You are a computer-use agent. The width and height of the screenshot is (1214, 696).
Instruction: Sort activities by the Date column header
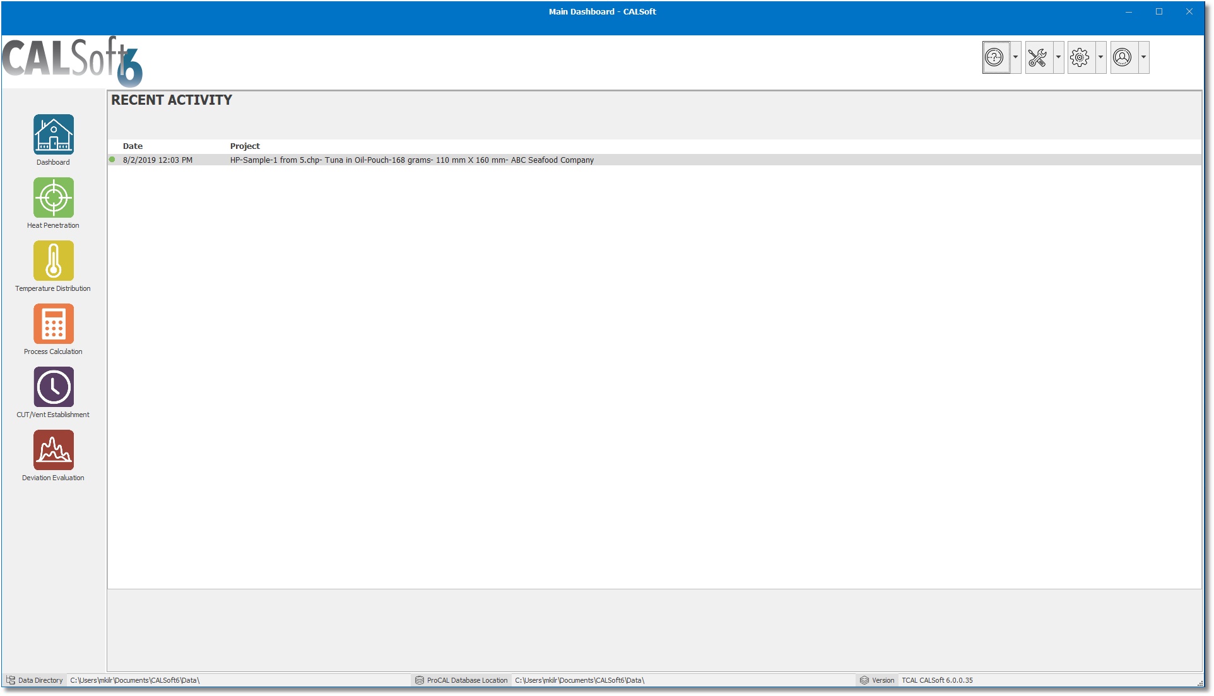tap(133, 146)
